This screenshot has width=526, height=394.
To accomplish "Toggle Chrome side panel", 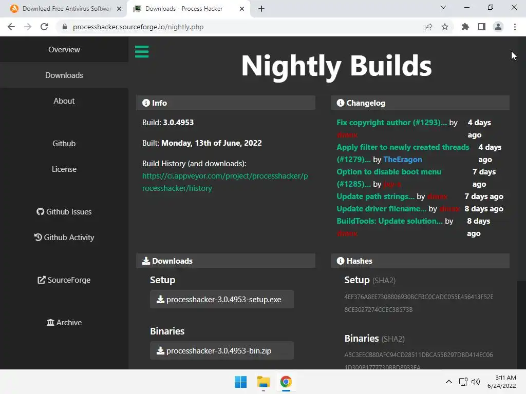I will [482, 27].
